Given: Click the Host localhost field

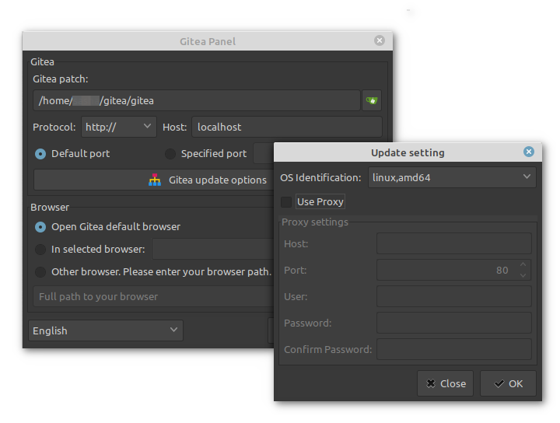Looking at the screenshot, I should click(287, 127).
